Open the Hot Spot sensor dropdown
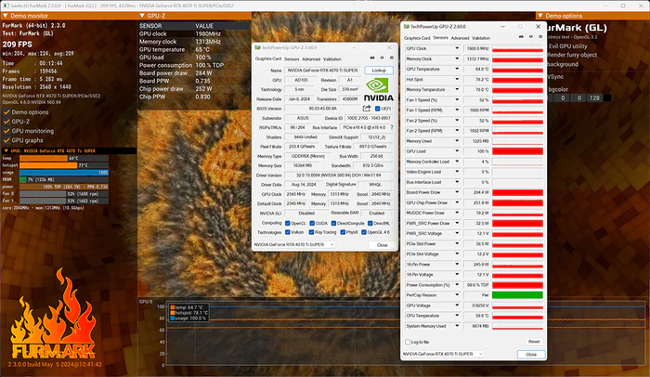The image size is (650, 377). pos(457,79)
